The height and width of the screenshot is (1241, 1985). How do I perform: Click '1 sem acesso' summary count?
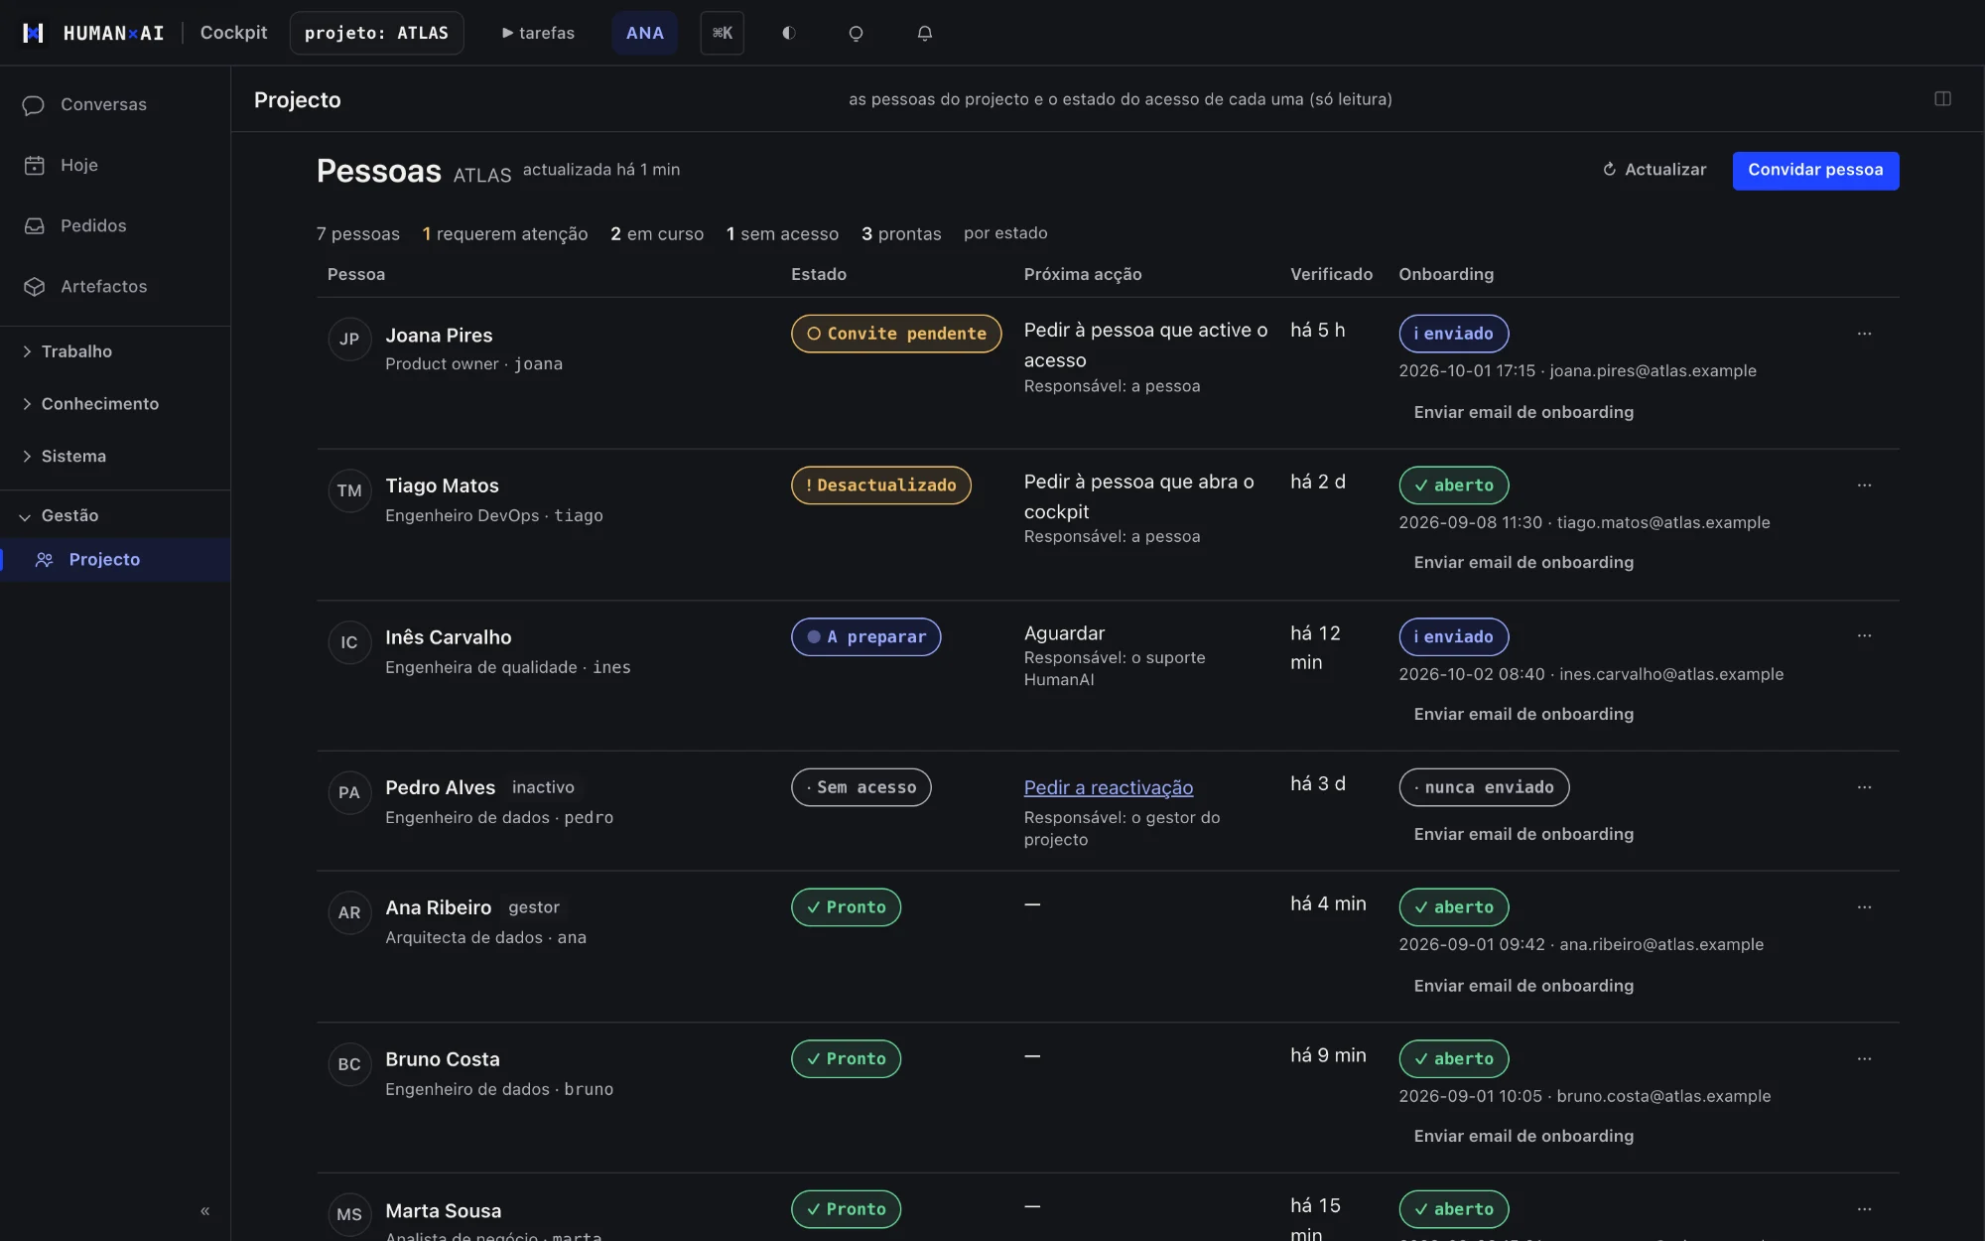[x=782, y=233]
